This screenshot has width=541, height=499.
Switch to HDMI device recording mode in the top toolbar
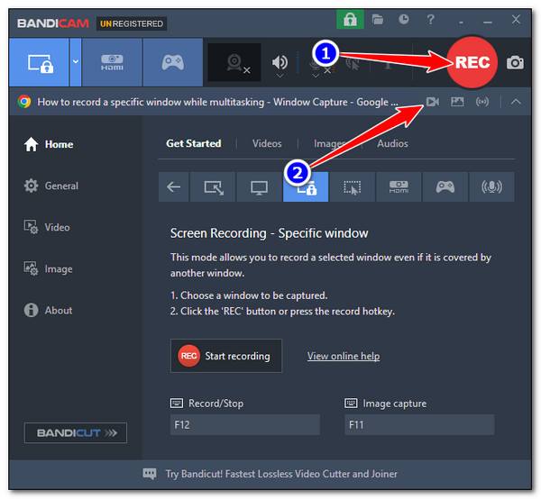pos(112,62)
